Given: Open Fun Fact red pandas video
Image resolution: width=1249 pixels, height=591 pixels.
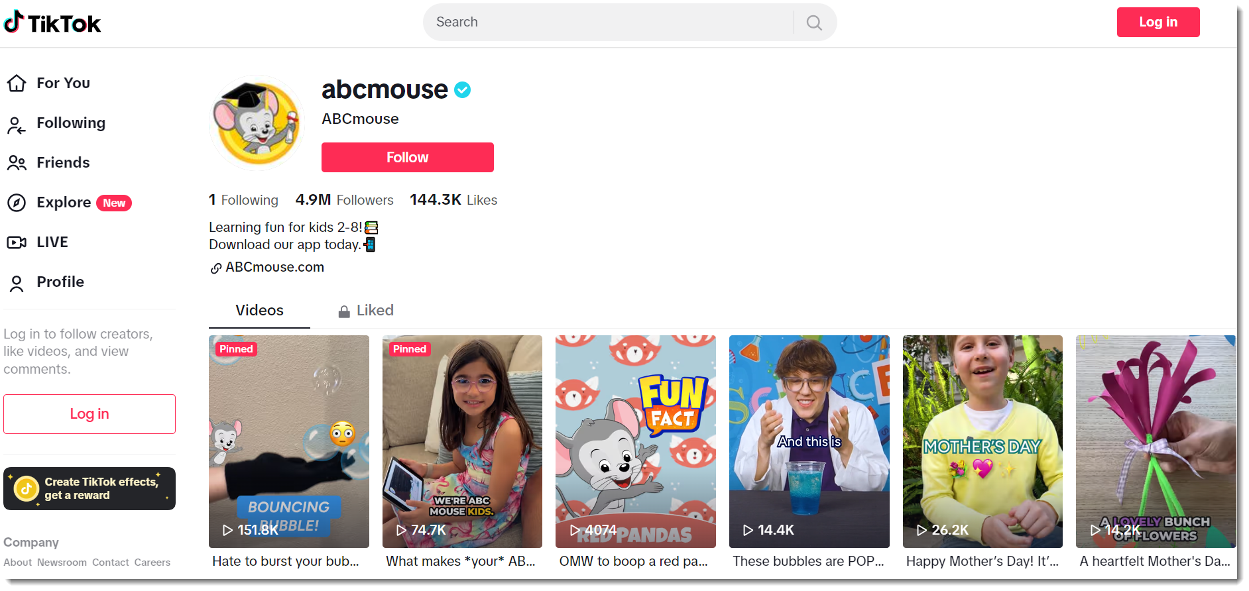Looking at the screenshot, I should 636,441.
